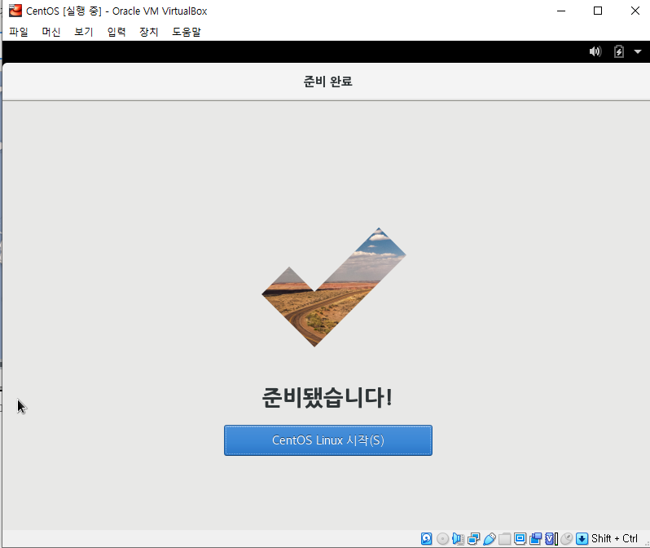650x548 pixels.
Task: Open the 도움말 menu
Action: coord(187,32)
